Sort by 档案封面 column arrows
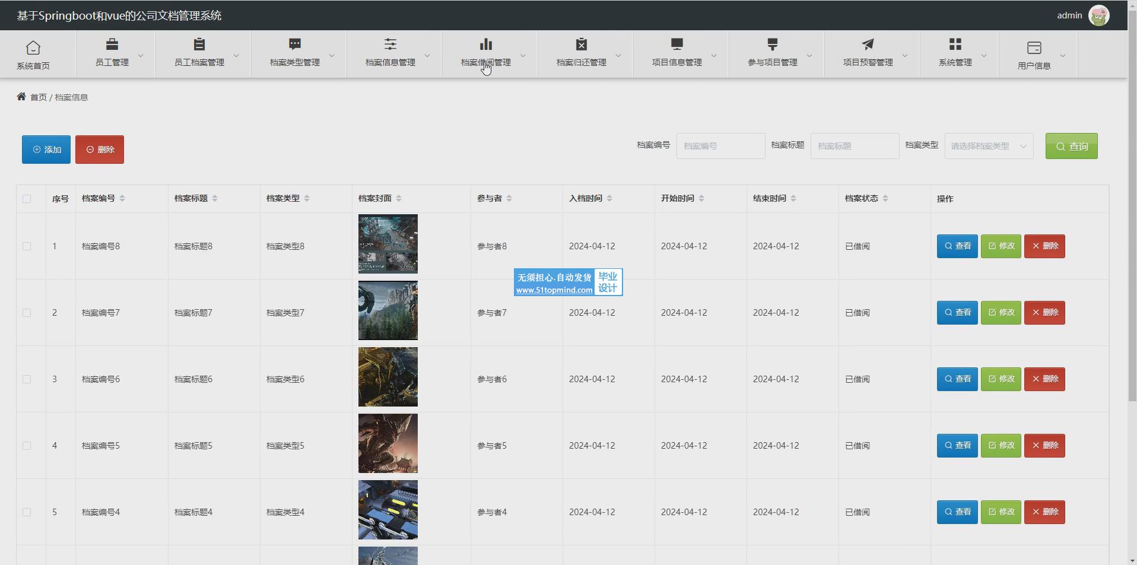 pyautogui.click(x=399, y=198)
